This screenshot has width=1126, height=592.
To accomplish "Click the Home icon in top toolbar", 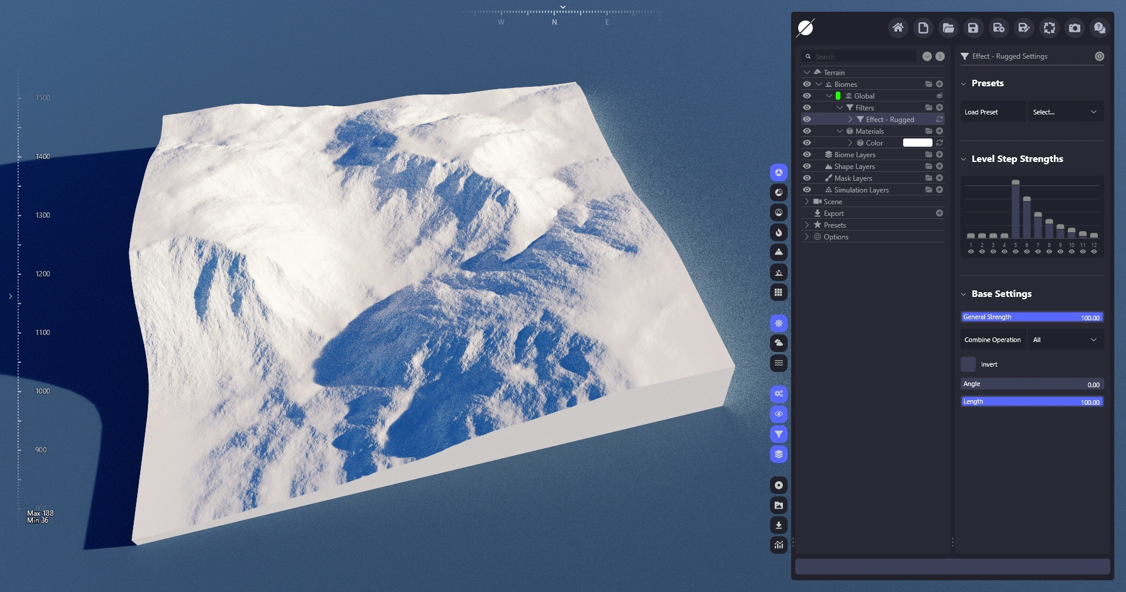I will pos(898,28).
